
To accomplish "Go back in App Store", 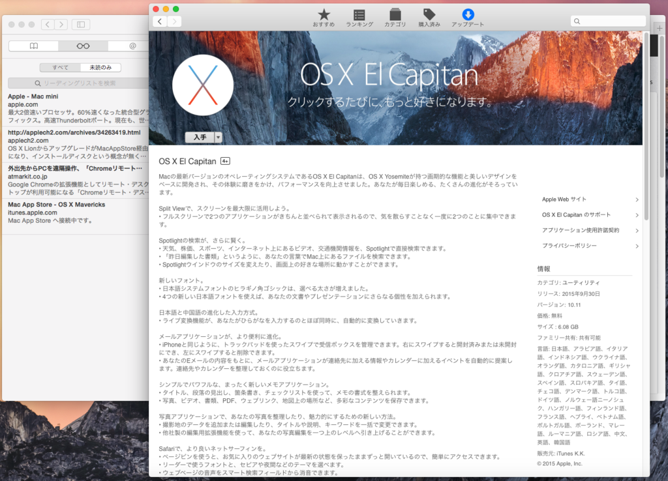I will pyautogui.click(x=160, y=22).
